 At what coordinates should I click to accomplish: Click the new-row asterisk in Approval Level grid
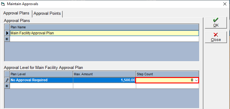[7, 86]
